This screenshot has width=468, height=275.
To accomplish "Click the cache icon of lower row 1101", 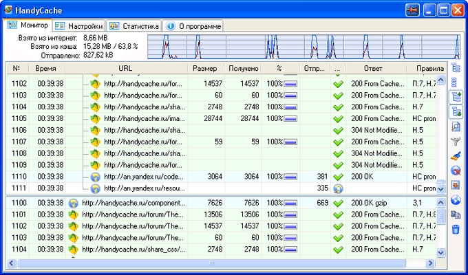I will (73, 215).
